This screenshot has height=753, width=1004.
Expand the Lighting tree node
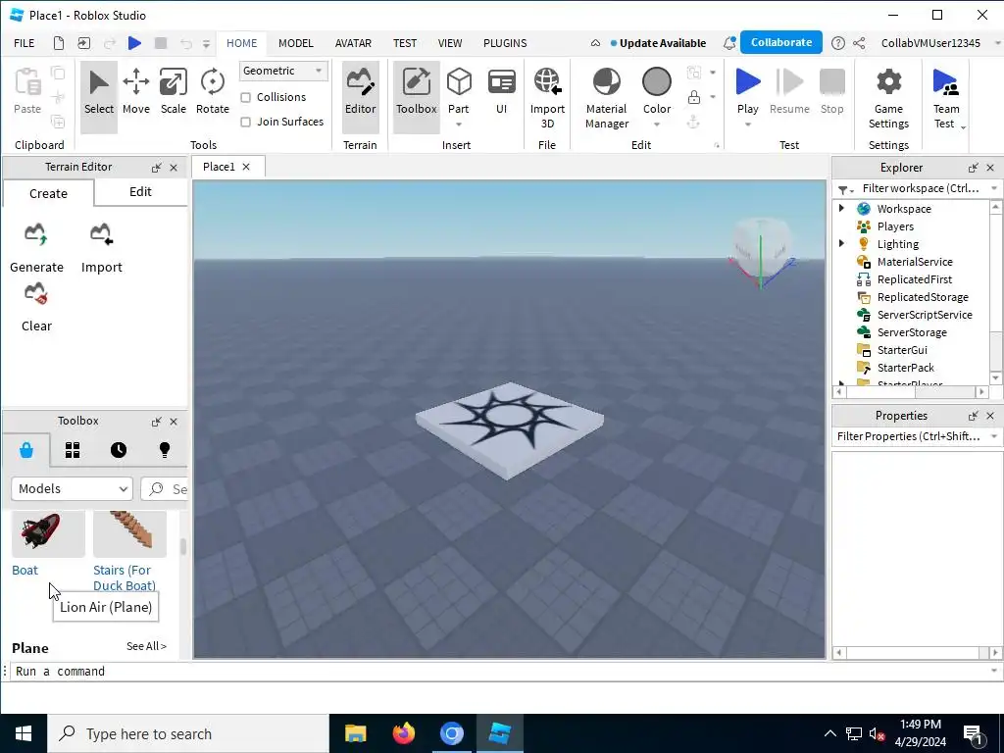pyautogui.click(x=841, y=243)
